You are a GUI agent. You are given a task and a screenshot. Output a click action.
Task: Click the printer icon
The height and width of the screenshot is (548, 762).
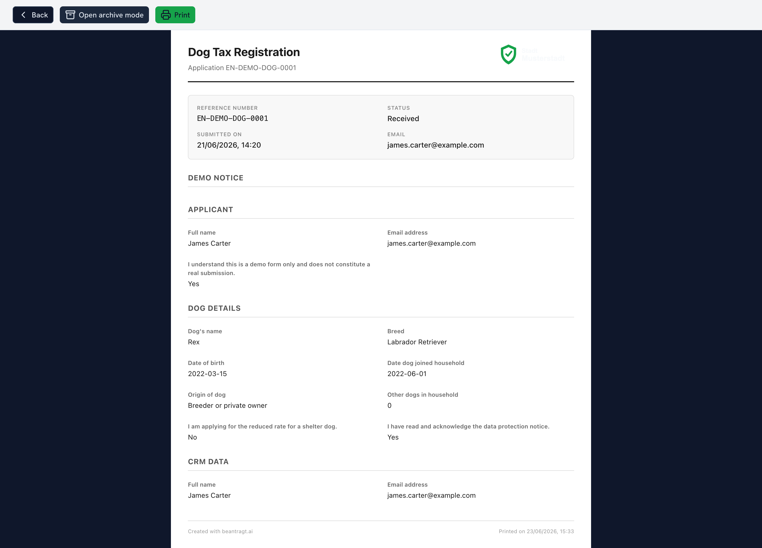point(166,15)
